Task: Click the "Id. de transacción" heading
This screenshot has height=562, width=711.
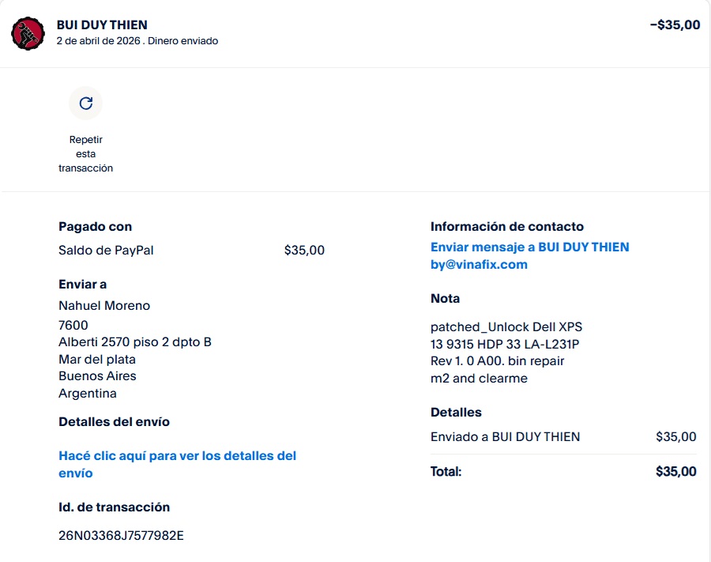Action: click(x=114, y=507)
